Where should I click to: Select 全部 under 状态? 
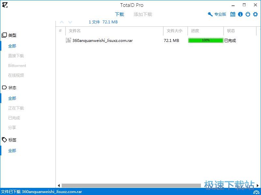coord(12,98)
